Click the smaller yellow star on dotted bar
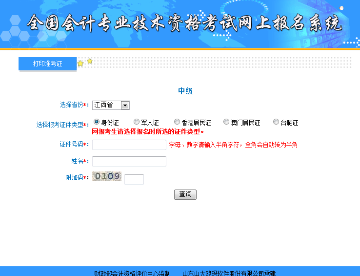The width and height of the screenshot is (360, 276). 90,61
